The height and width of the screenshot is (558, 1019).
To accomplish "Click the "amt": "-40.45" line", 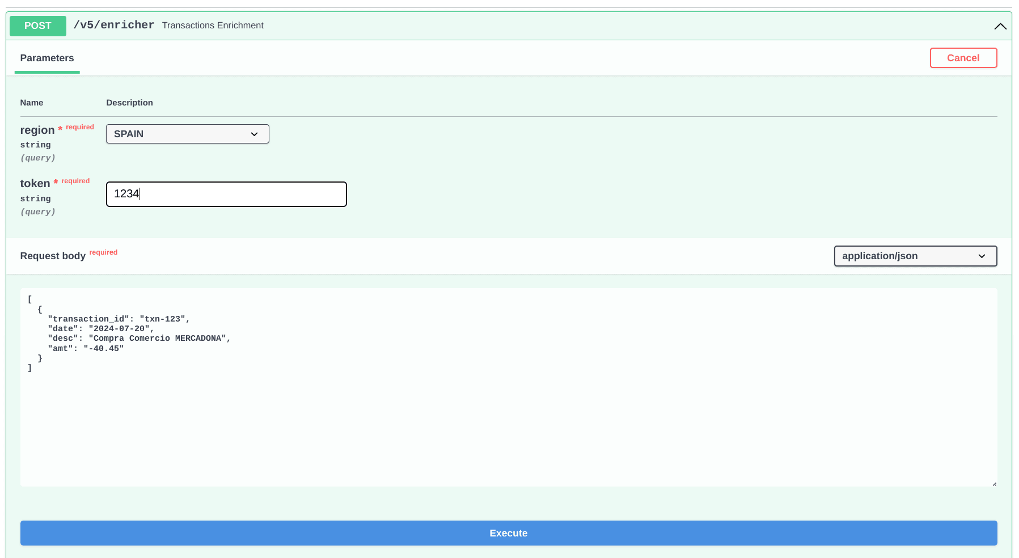I will point(86,348).
